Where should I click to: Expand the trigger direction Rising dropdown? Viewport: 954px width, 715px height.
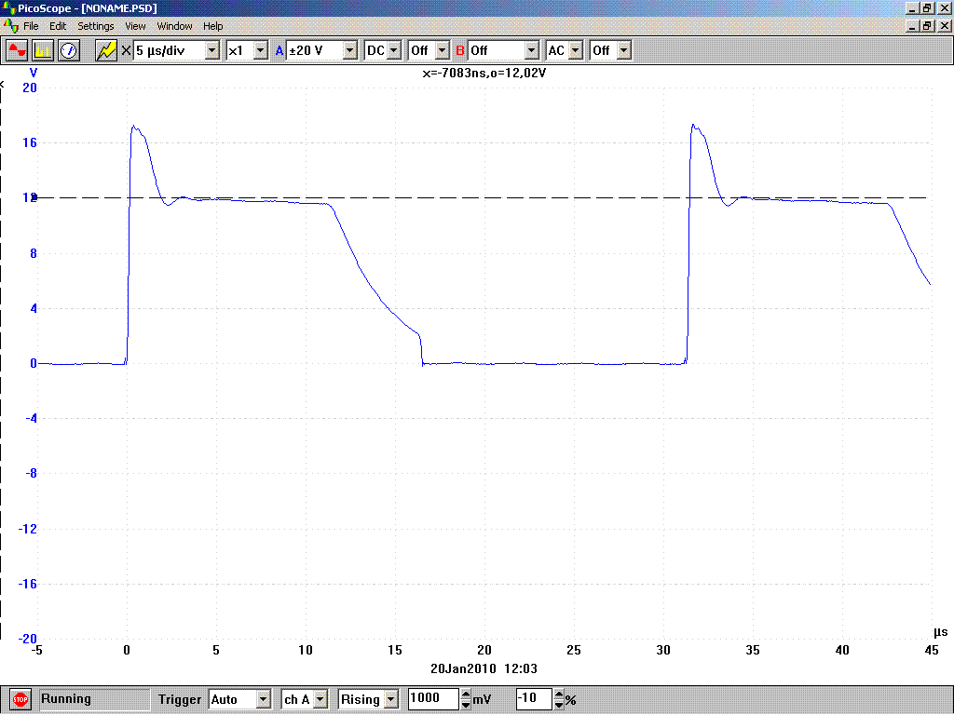391,699
